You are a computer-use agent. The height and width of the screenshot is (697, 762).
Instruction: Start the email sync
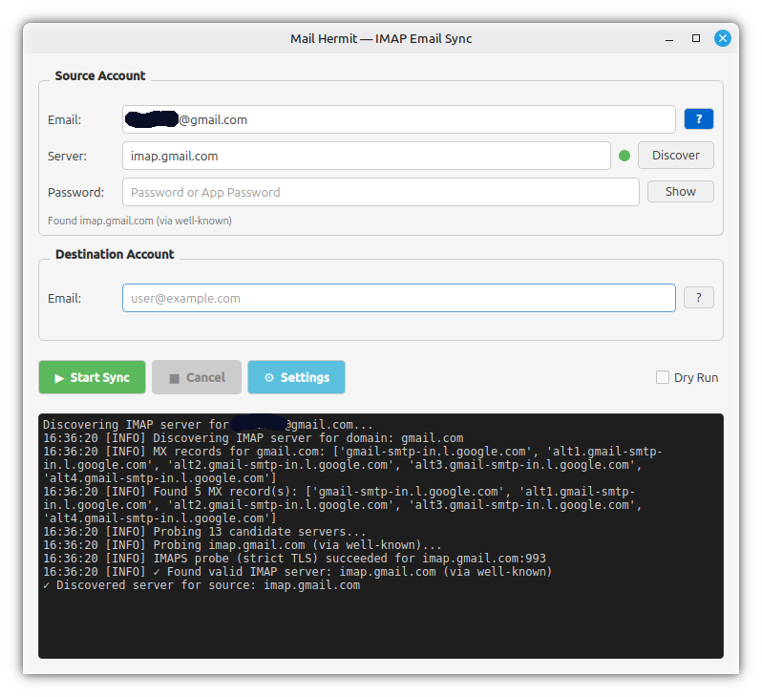(x=93, y=377)
